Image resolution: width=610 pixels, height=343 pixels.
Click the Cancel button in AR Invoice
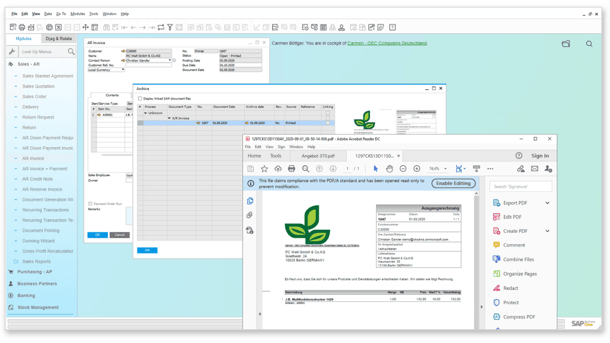[119, 235]
